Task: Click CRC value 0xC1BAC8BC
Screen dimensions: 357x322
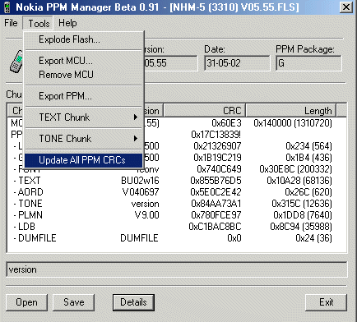Action: (x=215, y=227)
